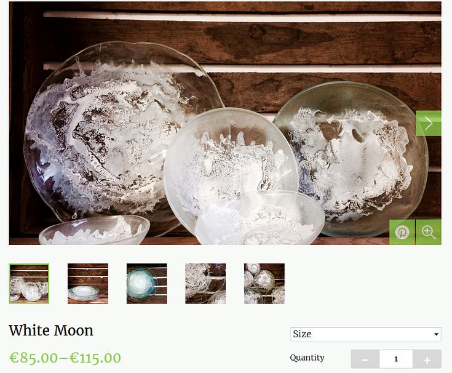This screenshot has width=452, height=373.
Task: Click the Size dropdown arrow
Action: tap(437, 334)
